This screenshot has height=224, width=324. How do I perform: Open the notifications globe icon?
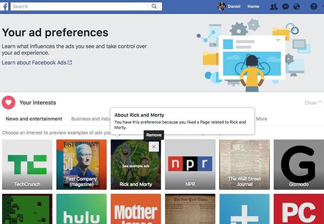[x=297, y=7]
